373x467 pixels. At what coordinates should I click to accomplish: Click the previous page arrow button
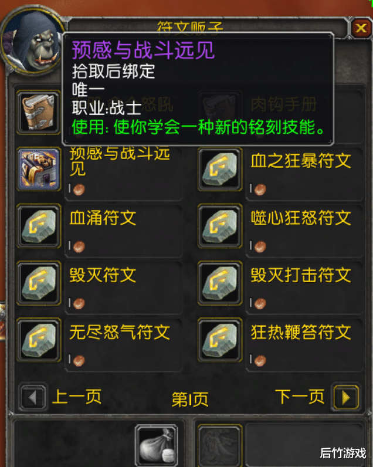[33, 398]
